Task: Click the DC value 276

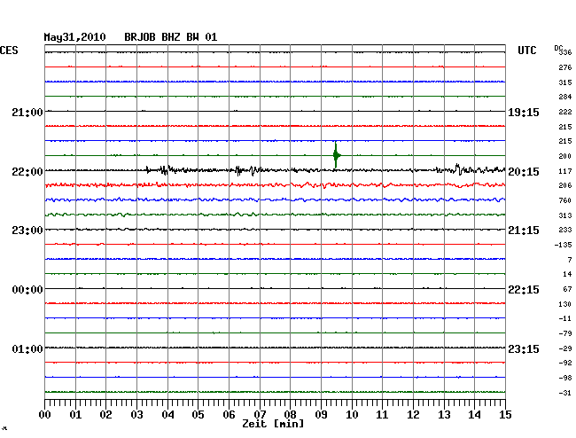Action: coord(565,67)
